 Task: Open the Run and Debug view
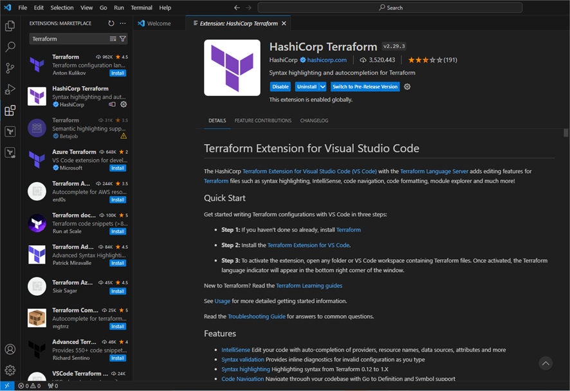point(10,89)
